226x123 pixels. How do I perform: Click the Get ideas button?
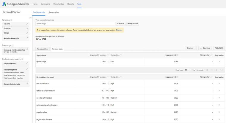coord(121,24)
